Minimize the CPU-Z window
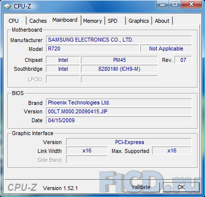Screen dimensions: 205x197 coord(163,4)
